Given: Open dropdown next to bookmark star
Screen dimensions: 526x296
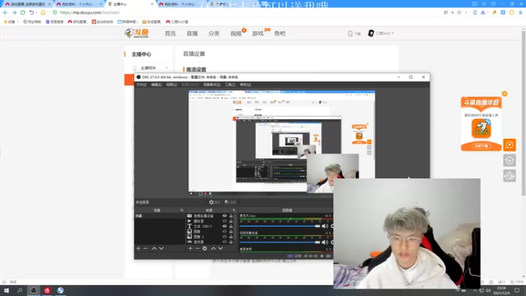Looking at the screenshot, I should [x=466, y=12].
